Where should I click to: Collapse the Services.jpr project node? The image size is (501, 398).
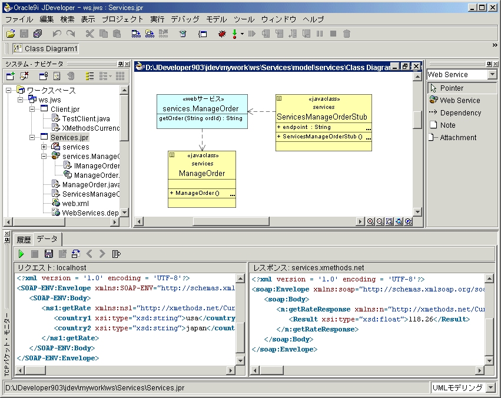click(x=32, y=137)
